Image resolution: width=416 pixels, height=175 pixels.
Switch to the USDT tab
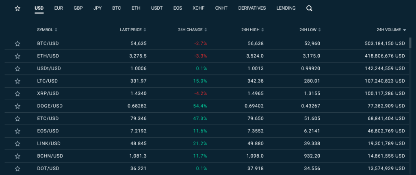[157, 8]
